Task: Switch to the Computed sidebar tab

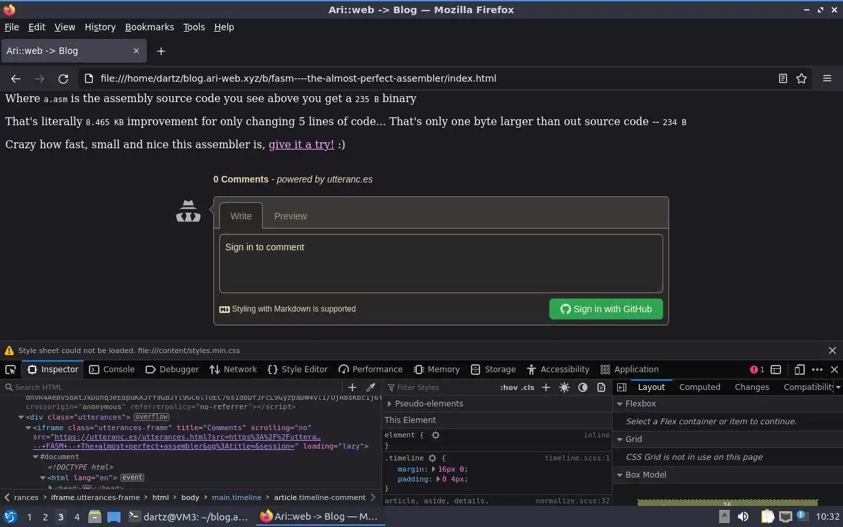Action: [x=699, y=387]
